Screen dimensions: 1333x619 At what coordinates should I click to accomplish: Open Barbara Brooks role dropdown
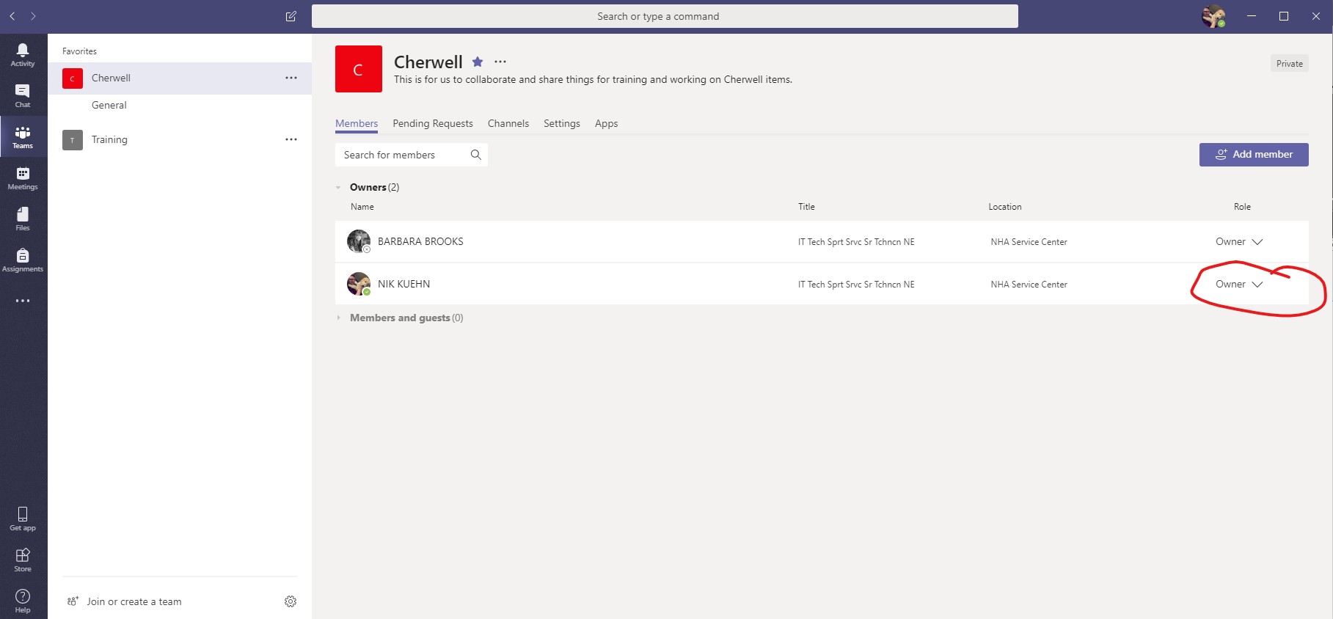tap(1239, 242)
